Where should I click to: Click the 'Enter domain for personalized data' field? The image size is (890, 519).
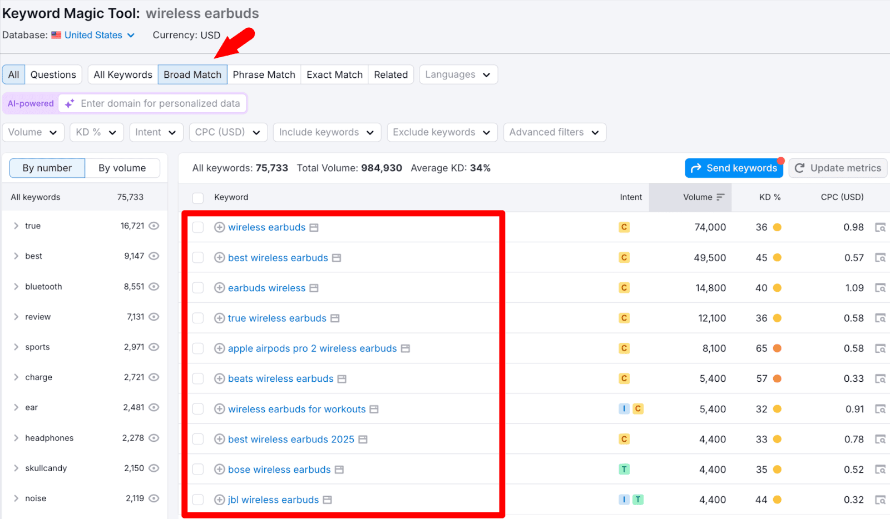[160, 103]
